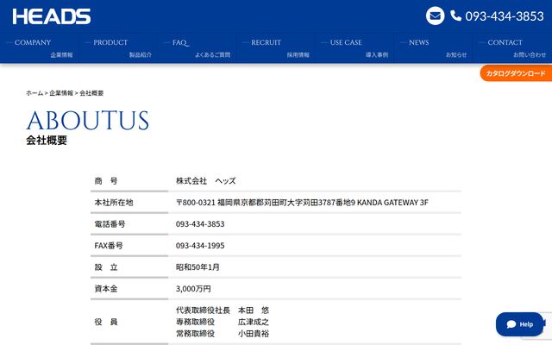552x345 pixels.
Task: Click the FAX番号 row label
Action: 109,245
